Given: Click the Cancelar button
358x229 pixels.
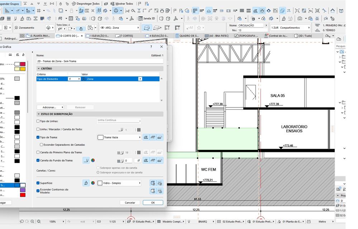Looking at the screenshot, I should click(130, 202).
